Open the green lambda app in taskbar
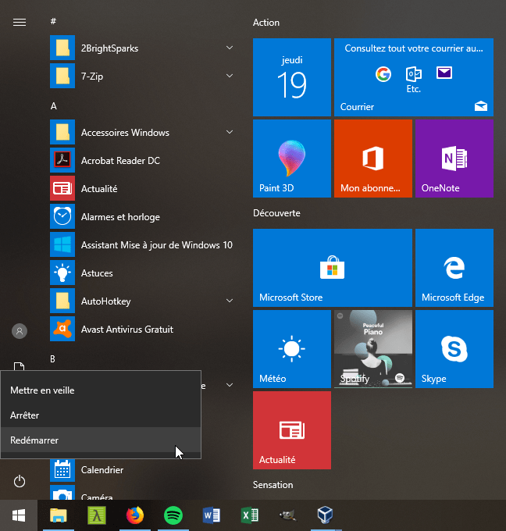The width and height of the screenshot is (506, 531). tap(97, 515)
